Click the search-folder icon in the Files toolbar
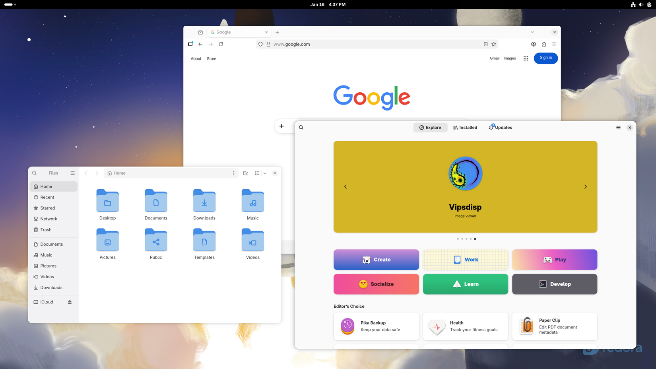This screenshot has width=656, height=369. tap(245, 173)
